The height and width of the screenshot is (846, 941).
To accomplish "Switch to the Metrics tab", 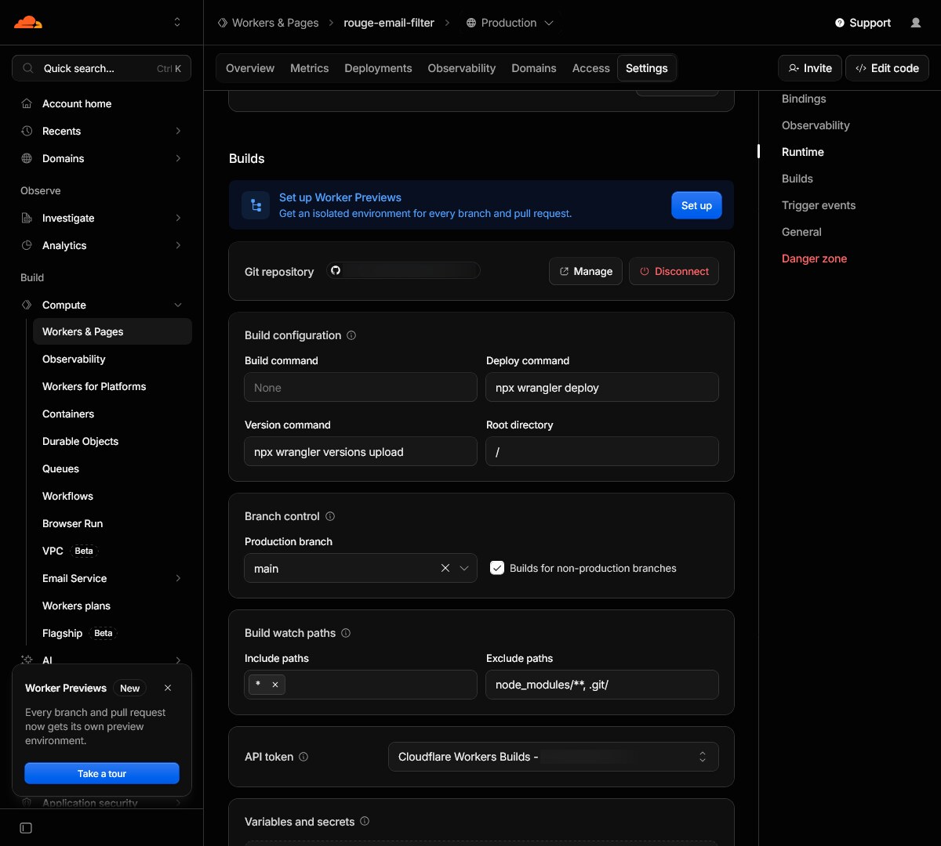I will (x=310, y=68).
